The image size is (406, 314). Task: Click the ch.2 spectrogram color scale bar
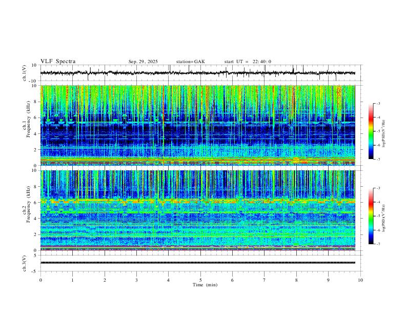371,216
